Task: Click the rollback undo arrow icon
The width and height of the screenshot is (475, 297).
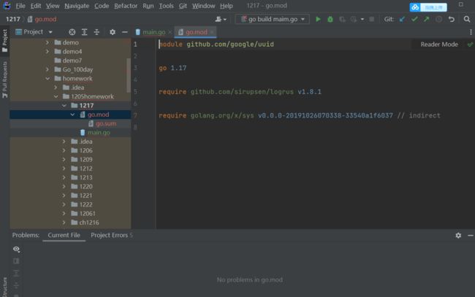Action: pos(451,19)
